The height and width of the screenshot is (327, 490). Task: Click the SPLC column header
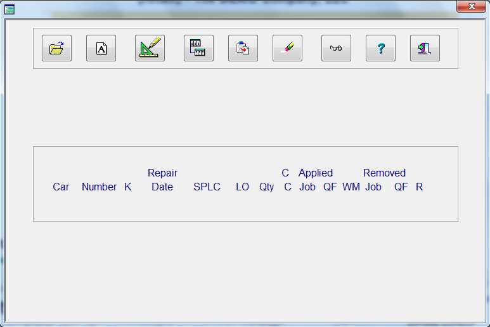207,187
